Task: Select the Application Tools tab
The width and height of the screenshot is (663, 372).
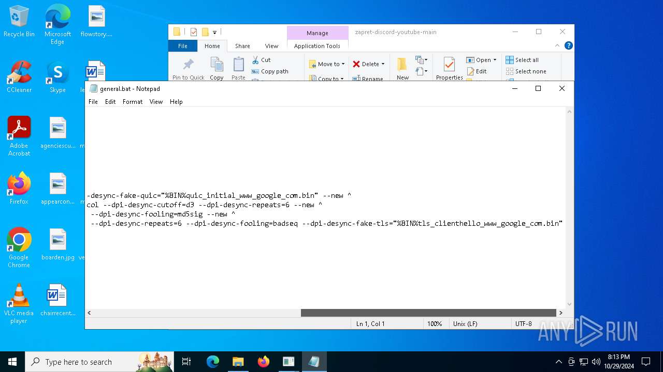Action: [x=317, y=46]
